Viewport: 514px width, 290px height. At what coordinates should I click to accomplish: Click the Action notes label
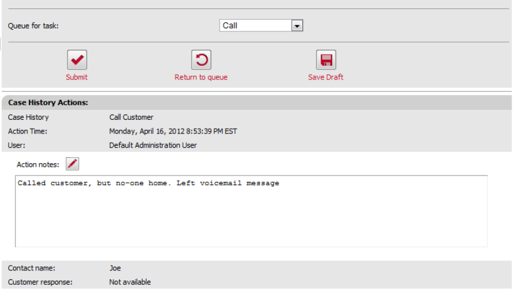click(38, 164)
